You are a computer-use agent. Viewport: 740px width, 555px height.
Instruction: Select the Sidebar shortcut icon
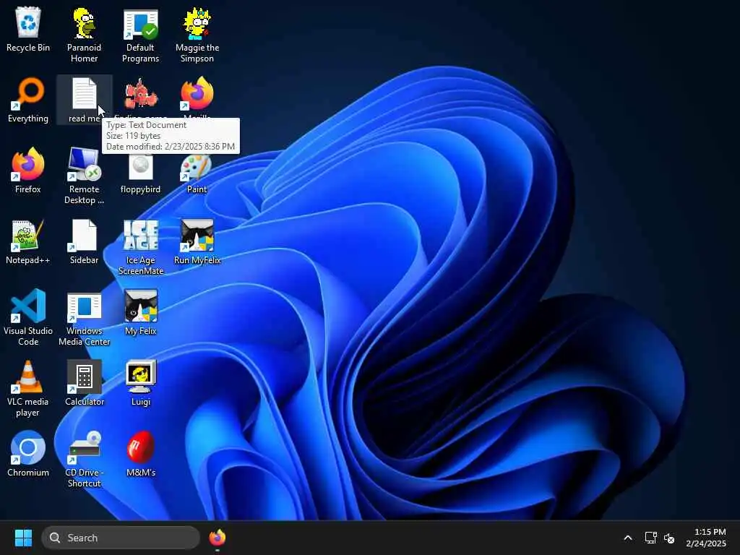click(84, 242)
